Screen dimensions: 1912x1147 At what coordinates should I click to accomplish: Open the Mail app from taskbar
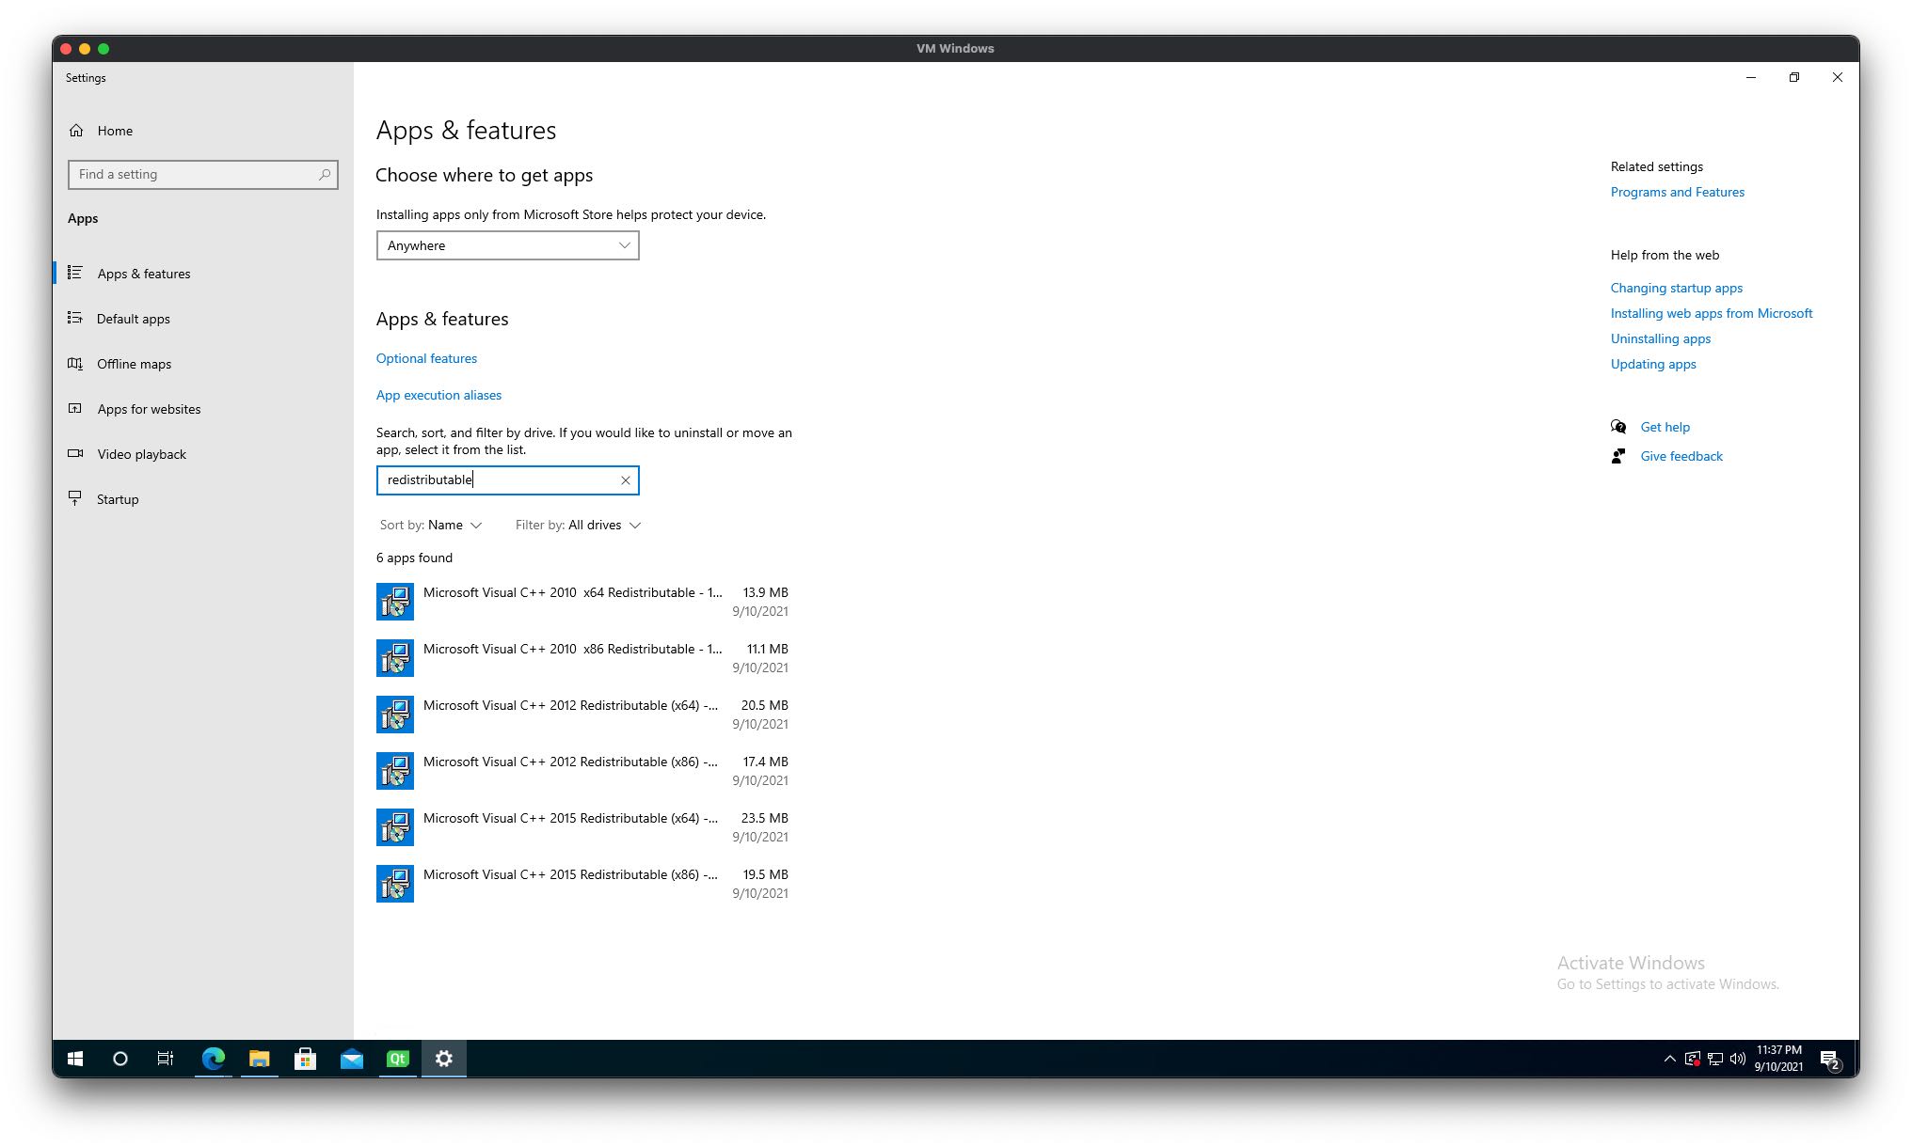[x=352, y=1059]
